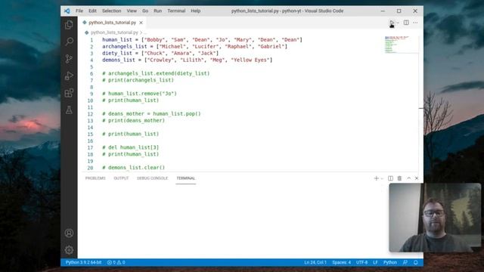Screen dimensions: 484x272
Task: Open the File menu
Action: 79,11
